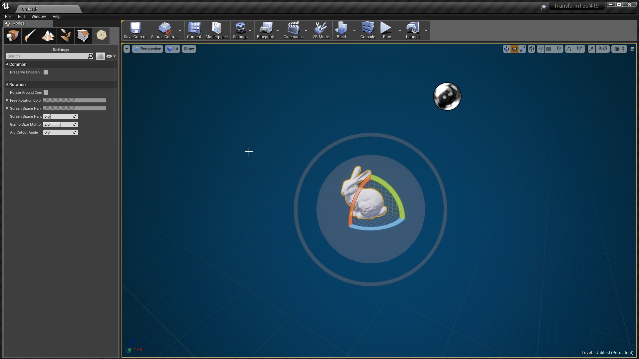This screenshot has height=359, width=639.
Task: Click the Save Current toolbar button
Action: (135, 31)
